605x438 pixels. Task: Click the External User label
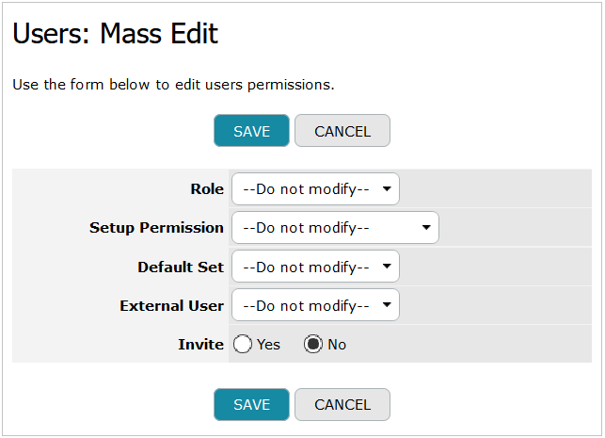(171, 305)
